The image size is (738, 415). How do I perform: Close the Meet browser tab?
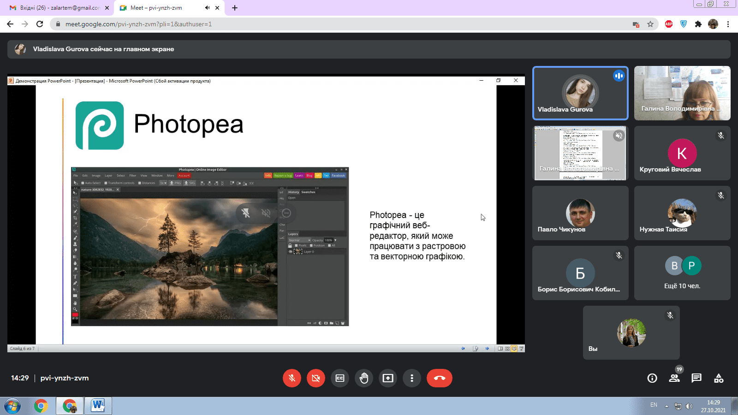click(217, 8)
